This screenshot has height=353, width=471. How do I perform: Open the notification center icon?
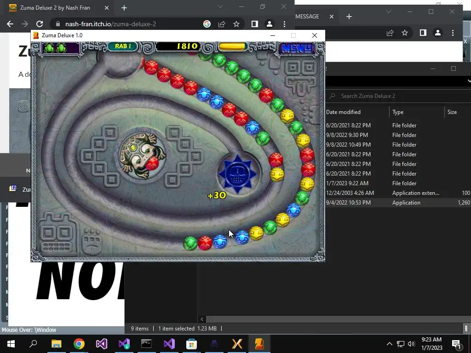coord(457,344)
